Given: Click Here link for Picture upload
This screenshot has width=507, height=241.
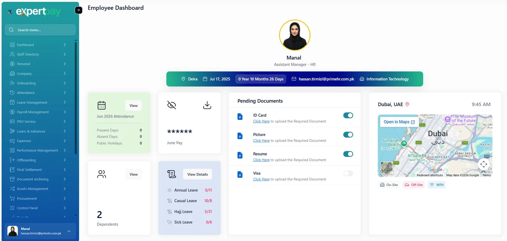Looking at the screenshot, I should click(261, 140).
